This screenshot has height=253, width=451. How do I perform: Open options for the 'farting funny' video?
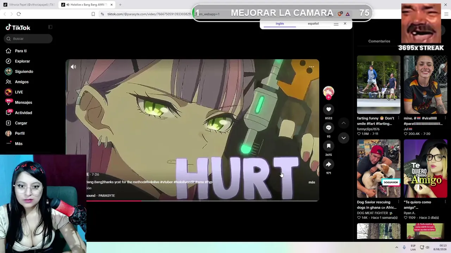[x=399, y=118]
